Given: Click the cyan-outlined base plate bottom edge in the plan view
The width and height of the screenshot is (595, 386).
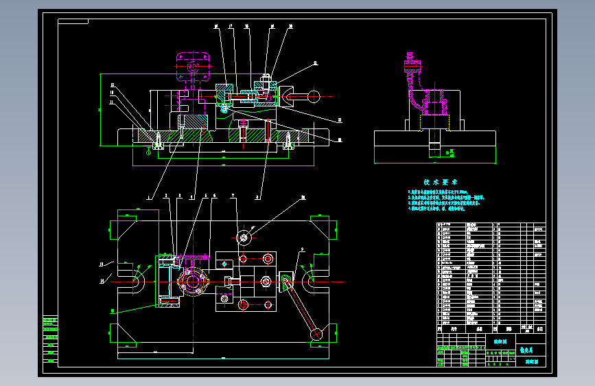Looking at the screenshot, I should tap(223, 359).
